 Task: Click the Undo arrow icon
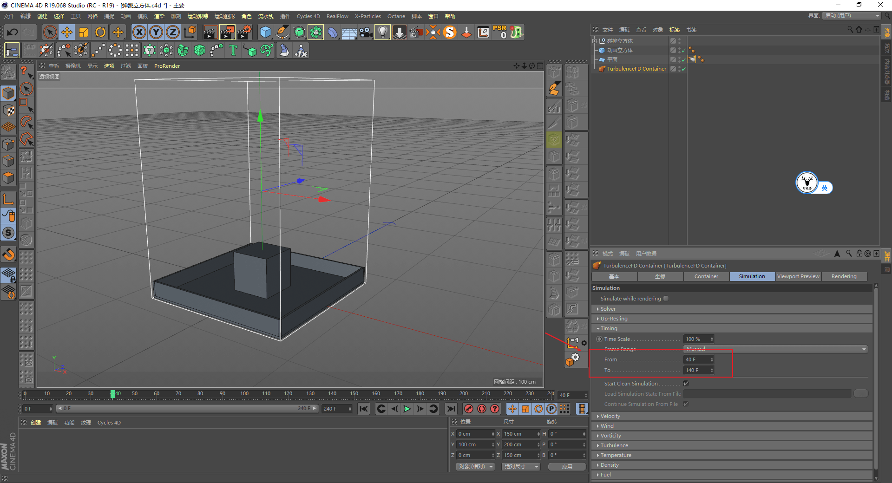coord(13,32)
